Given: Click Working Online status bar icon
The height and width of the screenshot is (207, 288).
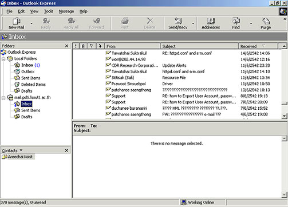Looking at the screenshot, I should [184, 202].
